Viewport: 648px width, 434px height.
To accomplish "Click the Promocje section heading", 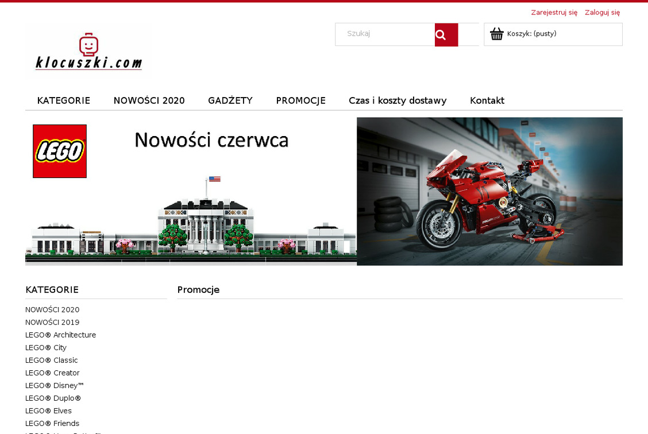I will point(198,290).
